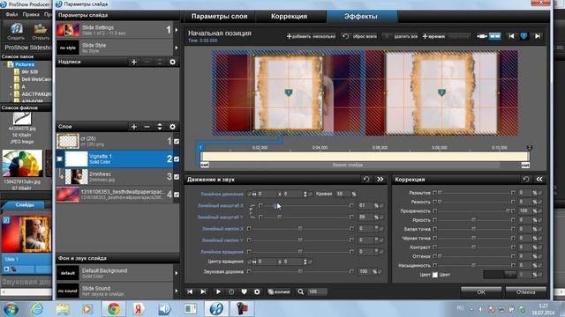Image resolution: width=565 pixels, height=317 pixels.
Task: Add a new layer in Слои panel
Action: tap(134, 127)
